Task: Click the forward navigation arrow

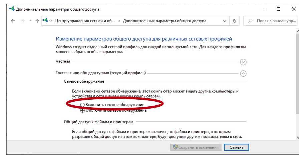Action: (22, 21)
